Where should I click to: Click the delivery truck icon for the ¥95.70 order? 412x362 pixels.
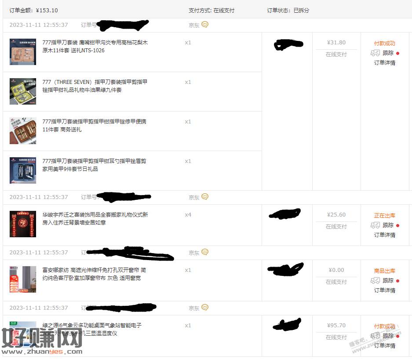(x=375, y=336)
